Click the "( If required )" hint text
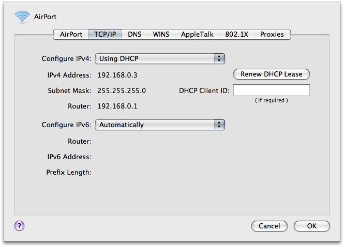 tap(272, 100)
